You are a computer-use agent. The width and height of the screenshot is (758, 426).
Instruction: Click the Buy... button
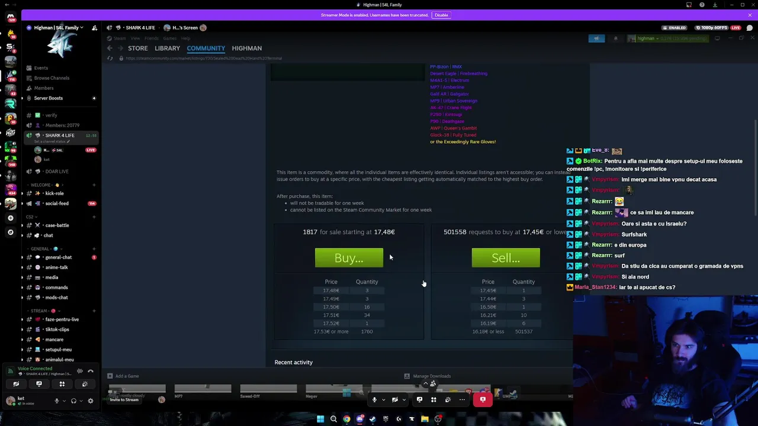point(349,258)
